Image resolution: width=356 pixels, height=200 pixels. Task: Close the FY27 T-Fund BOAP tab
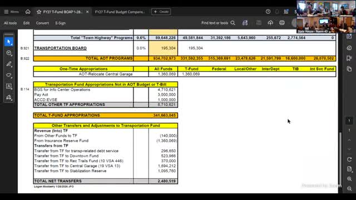tap(87, 12)
